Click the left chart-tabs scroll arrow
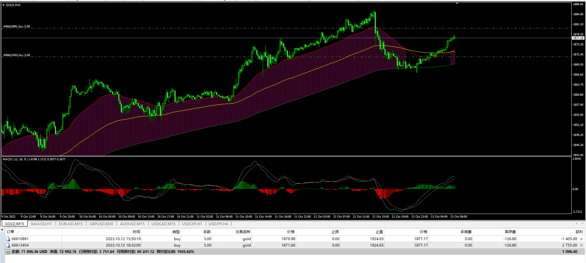Screen dimensions: 586x263 (577, 224)
